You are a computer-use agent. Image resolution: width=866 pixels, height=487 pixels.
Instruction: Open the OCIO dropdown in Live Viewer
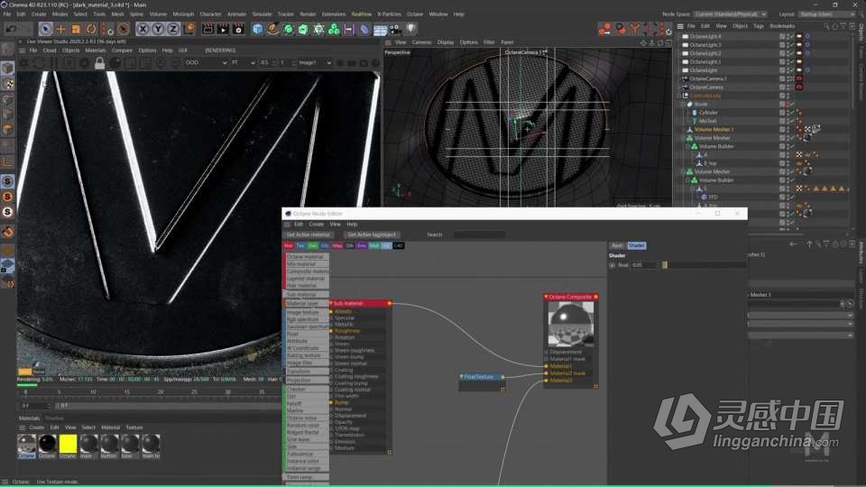pyautogui.click(x=206, y=63)
